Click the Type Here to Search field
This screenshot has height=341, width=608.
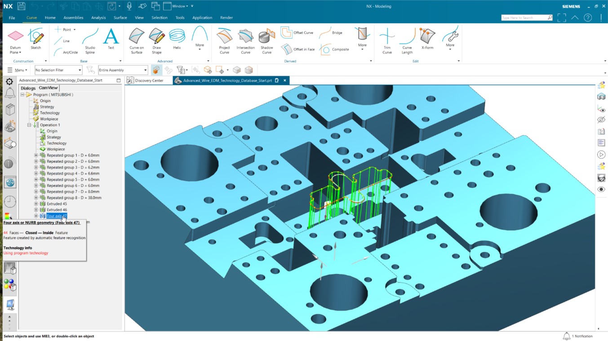(526, 18)
